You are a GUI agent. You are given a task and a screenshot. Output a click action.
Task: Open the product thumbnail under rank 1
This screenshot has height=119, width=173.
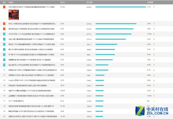14,15
